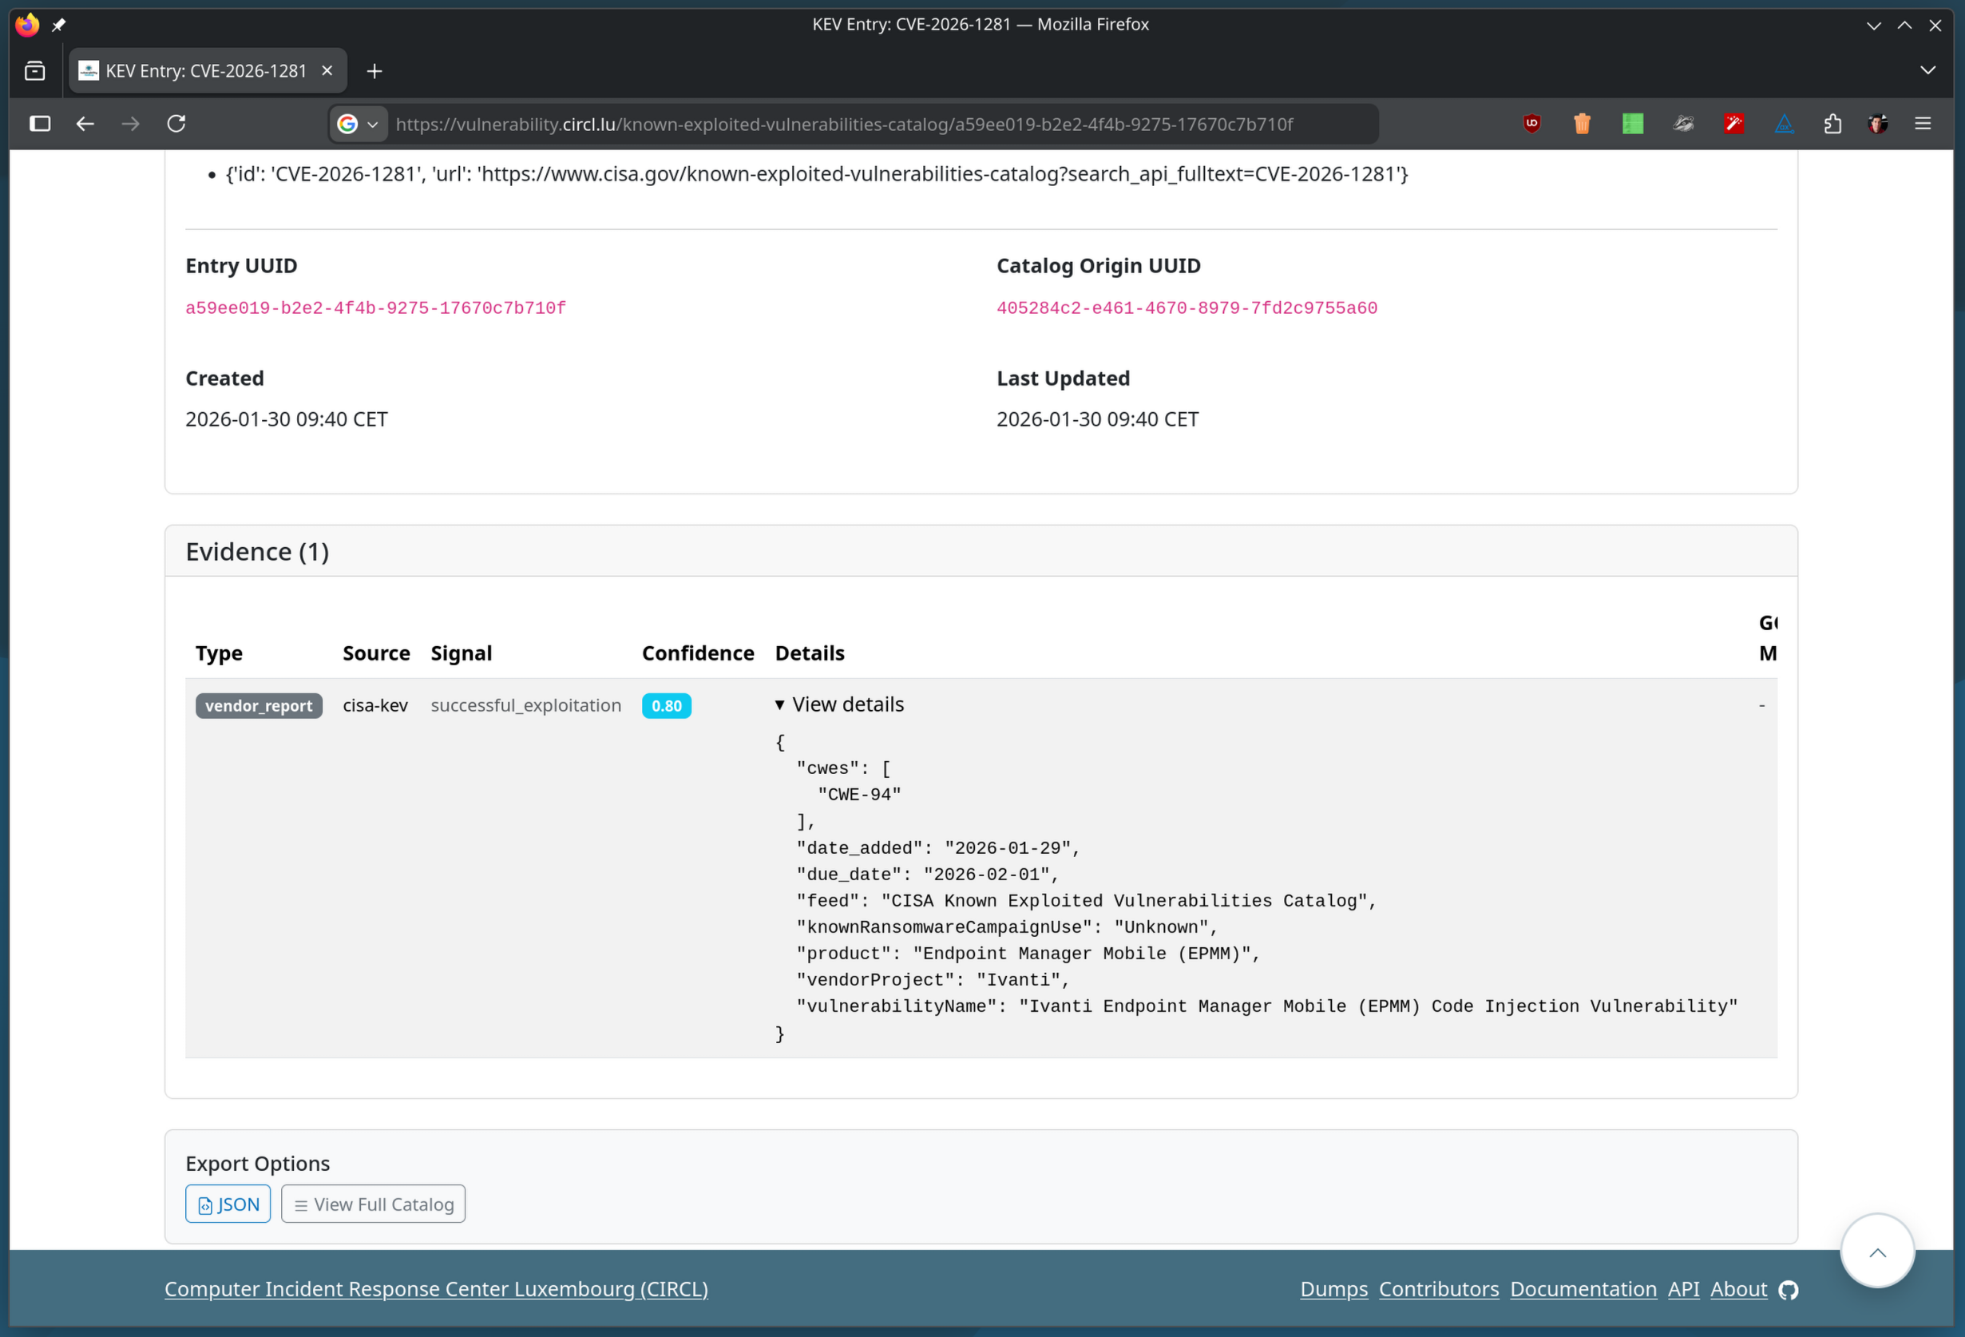Collapse the View details disclosure triangle
The width and height of the screenshot is (1965, 1337).
[x=779, y=704]
